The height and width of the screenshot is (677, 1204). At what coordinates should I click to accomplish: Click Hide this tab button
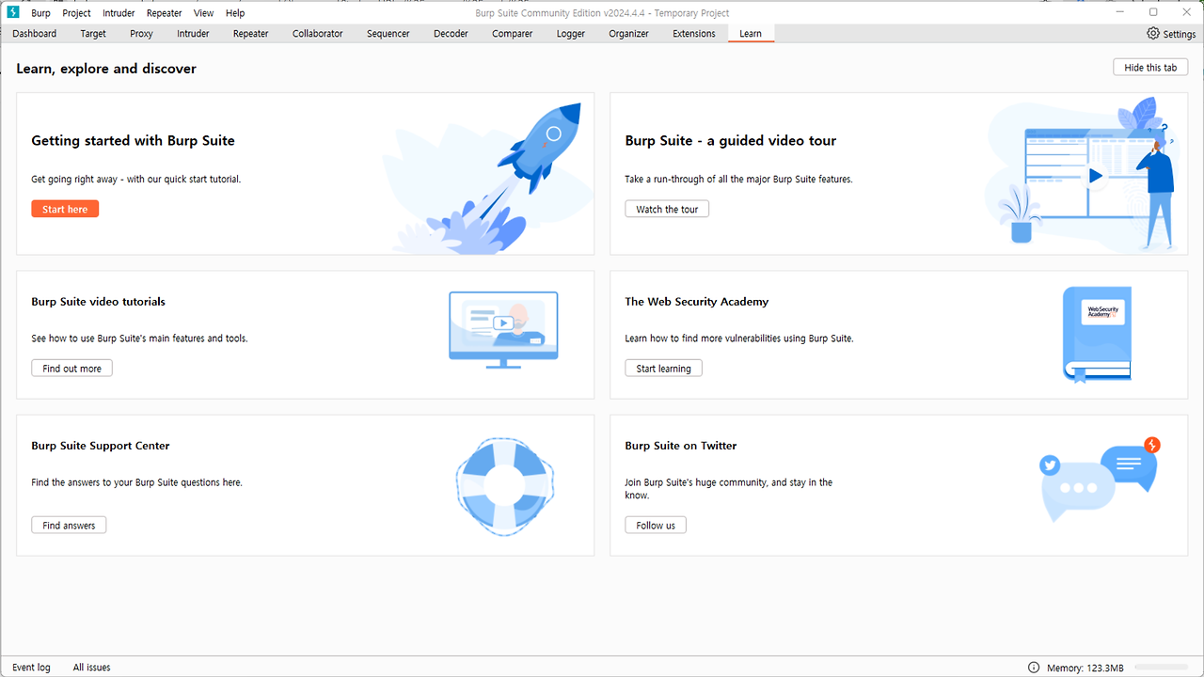pos(1150,68)
